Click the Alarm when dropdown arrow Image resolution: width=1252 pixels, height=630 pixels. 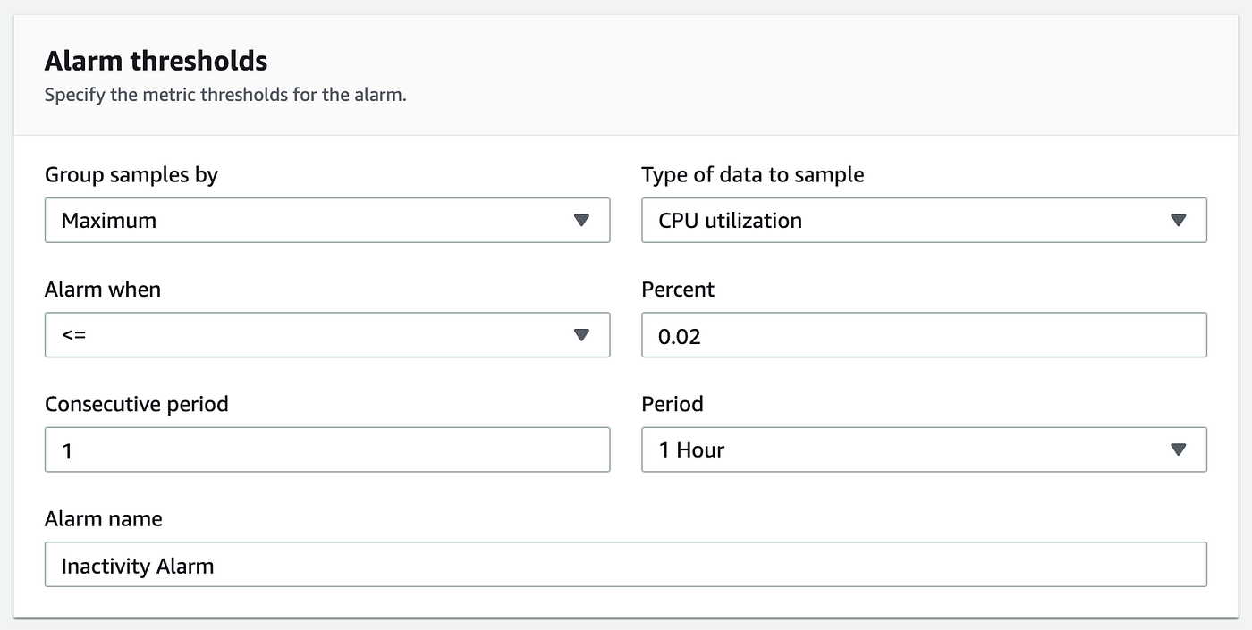coord(581,334)
